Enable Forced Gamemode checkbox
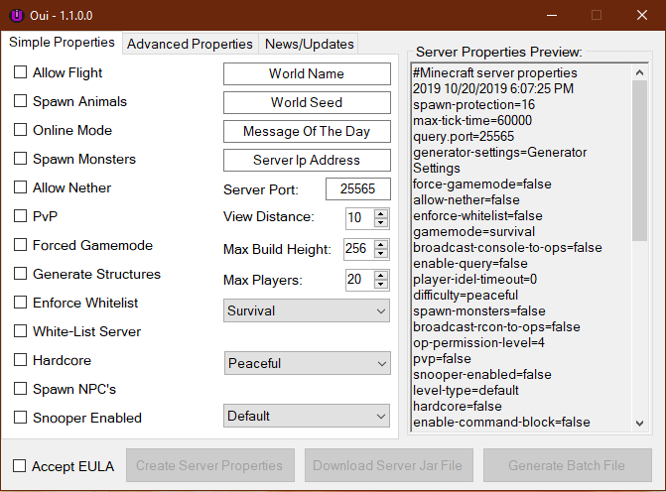Viewport: 666px width, 492px height. tap(20, 245)
